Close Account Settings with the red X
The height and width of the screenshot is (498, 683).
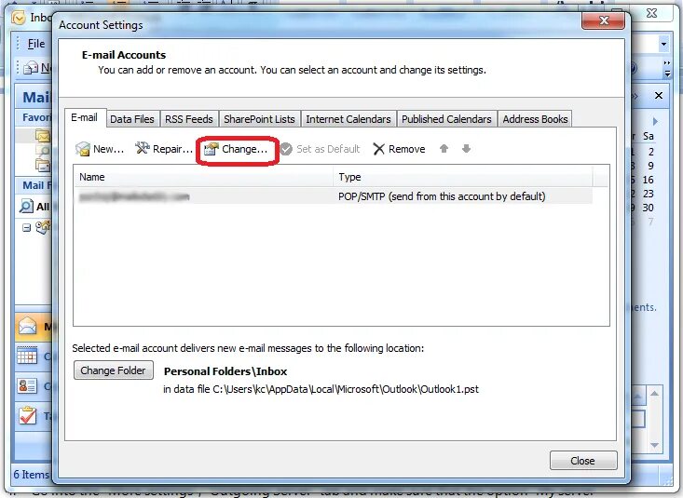coord(603,20)
